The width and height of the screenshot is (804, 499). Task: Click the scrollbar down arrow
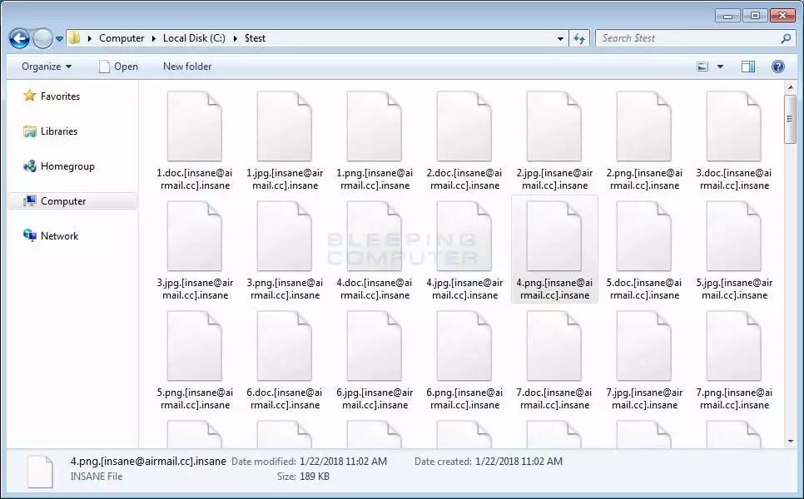[x=790, y=441]
